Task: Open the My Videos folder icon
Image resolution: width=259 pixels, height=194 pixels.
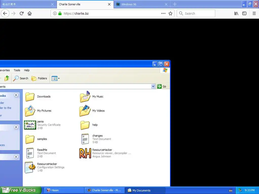Action: 85,111
